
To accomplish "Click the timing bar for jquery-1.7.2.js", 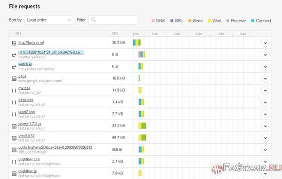I will click(142, 125).
